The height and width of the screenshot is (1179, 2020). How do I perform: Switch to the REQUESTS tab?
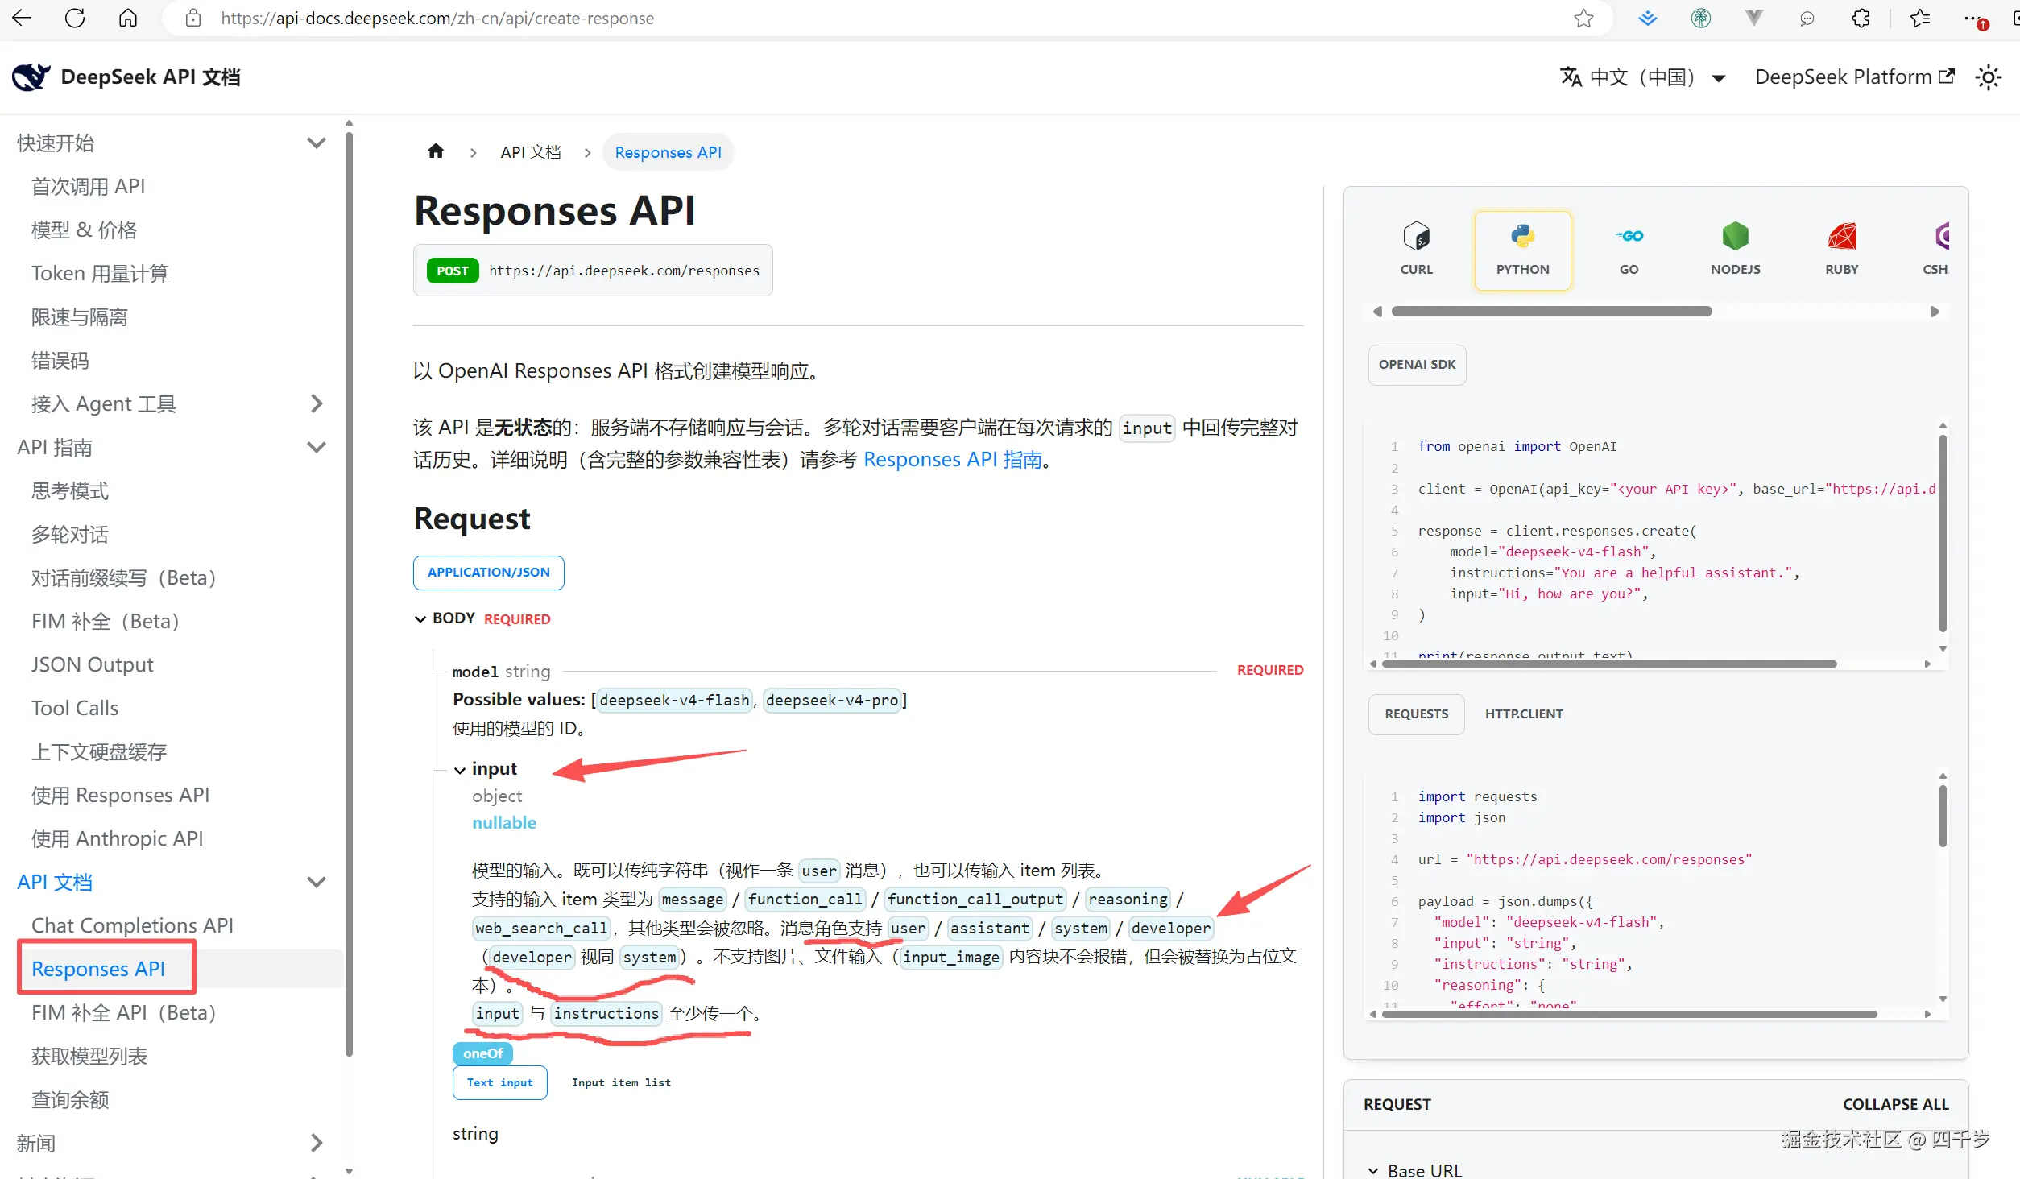(x=1416, y=714)
